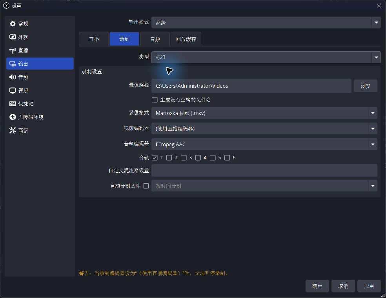Click the 直播 stream antenna icon in sidebar
The image size is (386, 298).
[13, 51]
